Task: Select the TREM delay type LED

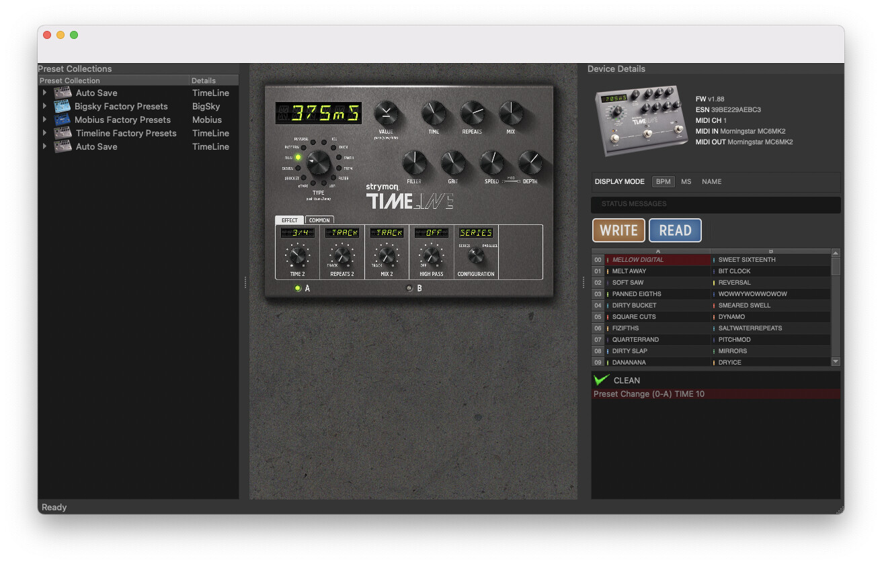Action: pyautogui.click(x=339, y=169)
